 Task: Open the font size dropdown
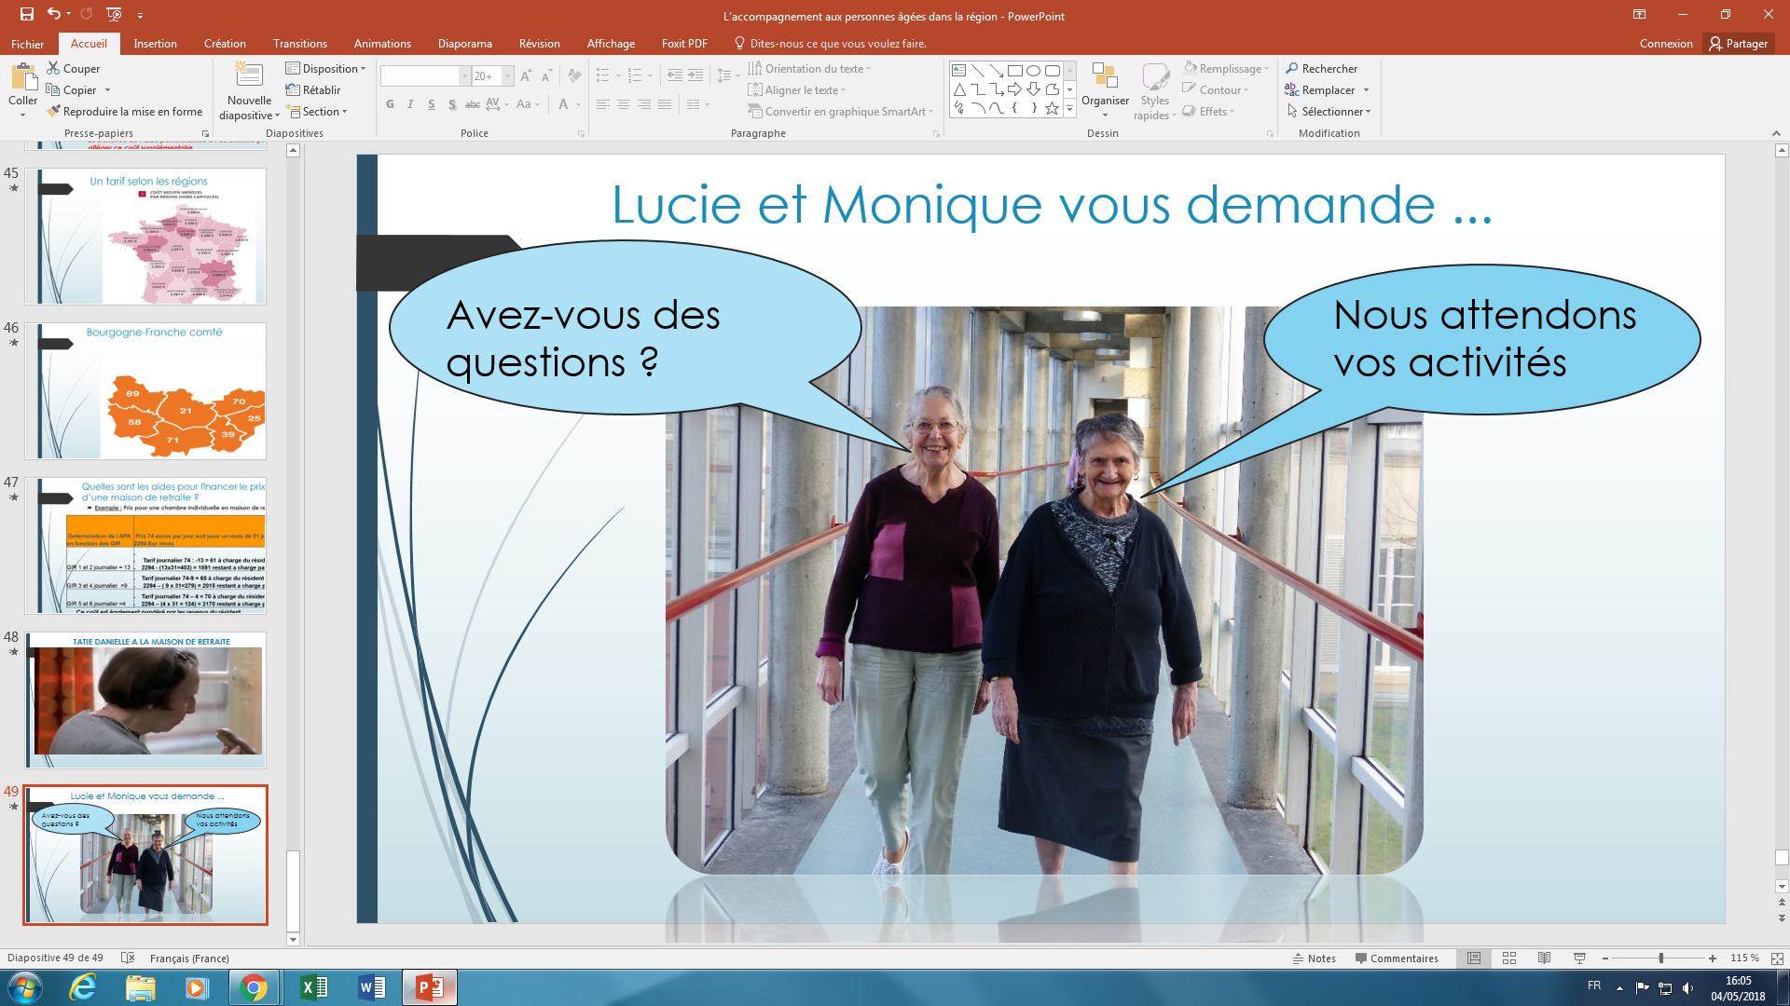(x=508, y=75)
